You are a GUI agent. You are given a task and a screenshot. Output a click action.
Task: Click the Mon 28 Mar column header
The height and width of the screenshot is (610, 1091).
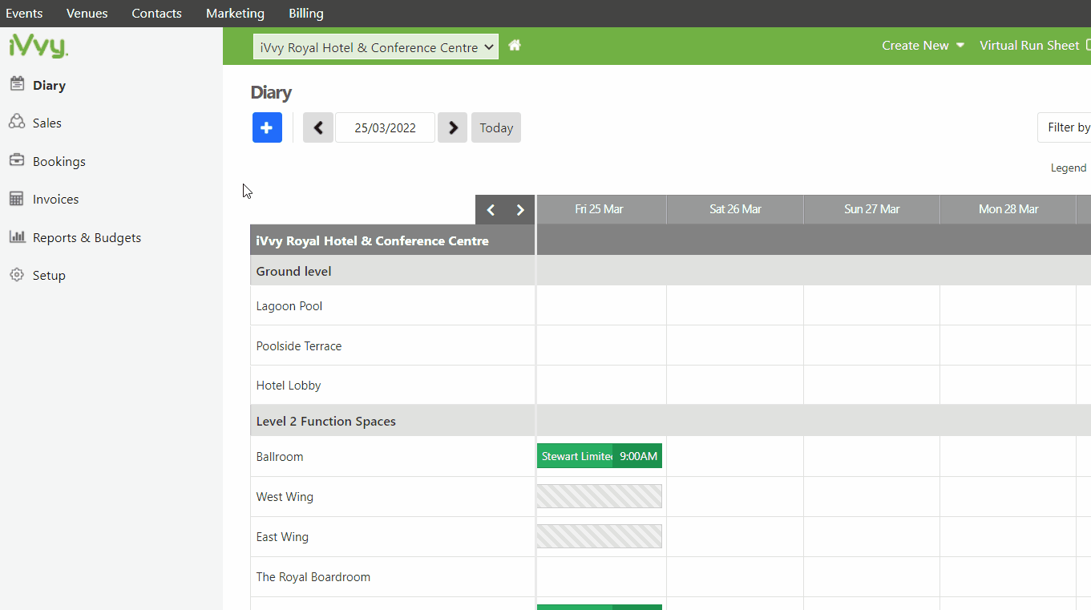(x=1008, y=209)
